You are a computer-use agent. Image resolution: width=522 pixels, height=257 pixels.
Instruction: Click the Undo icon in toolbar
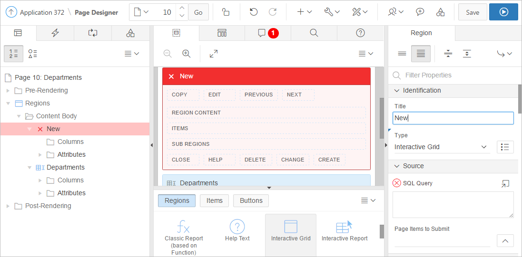point(254,12)
